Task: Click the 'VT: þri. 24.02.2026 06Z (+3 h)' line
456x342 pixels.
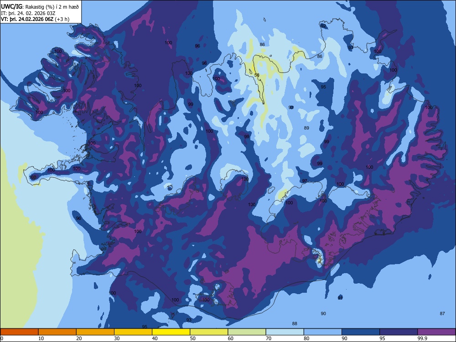Action: (x=35, y=20)
